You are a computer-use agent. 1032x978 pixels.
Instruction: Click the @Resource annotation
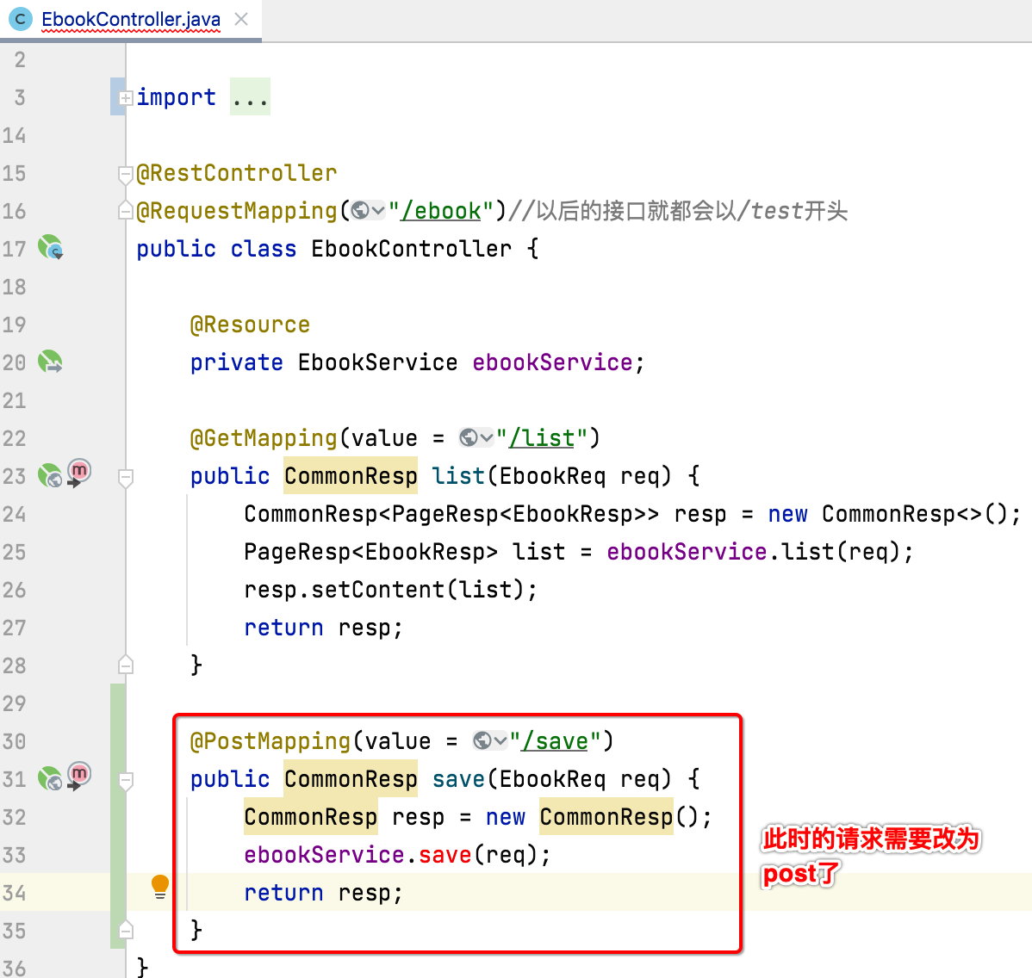(250, 325)
